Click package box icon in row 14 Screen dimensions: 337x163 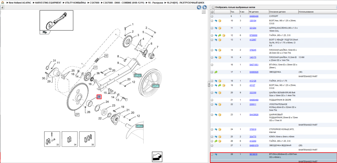pyautogui.click(x=220, y=50)
